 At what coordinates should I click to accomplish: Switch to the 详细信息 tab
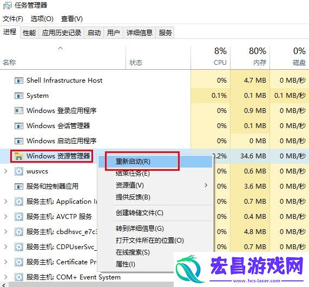(x=139, y=32)
